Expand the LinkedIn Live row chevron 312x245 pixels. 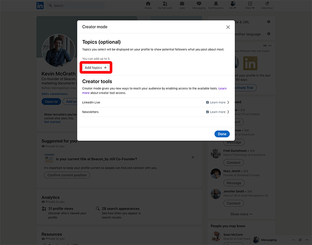point(228,102)
